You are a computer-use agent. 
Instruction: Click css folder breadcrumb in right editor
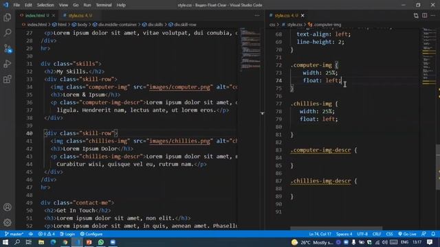pos(272,25)
